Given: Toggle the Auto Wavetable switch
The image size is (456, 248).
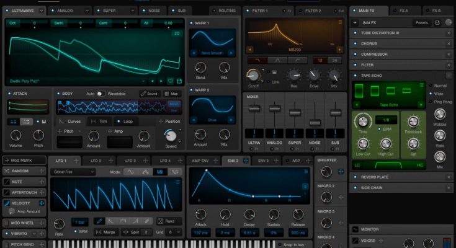Looking at the screenshot, I should (x=100, y=94).
